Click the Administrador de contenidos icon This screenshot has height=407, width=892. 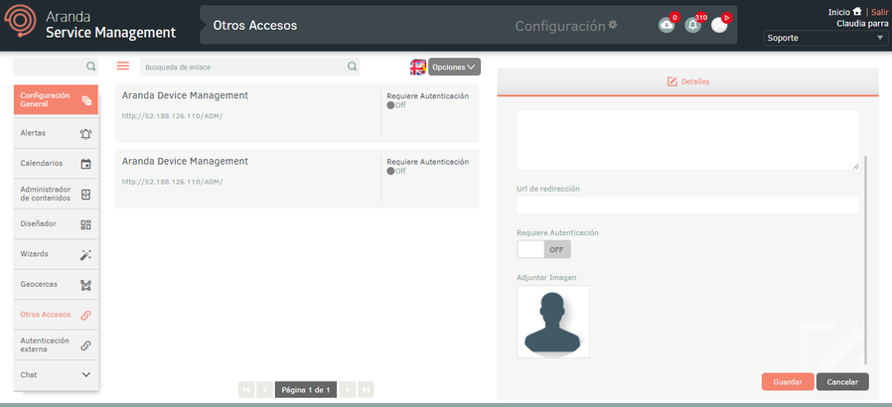point(85,195)
